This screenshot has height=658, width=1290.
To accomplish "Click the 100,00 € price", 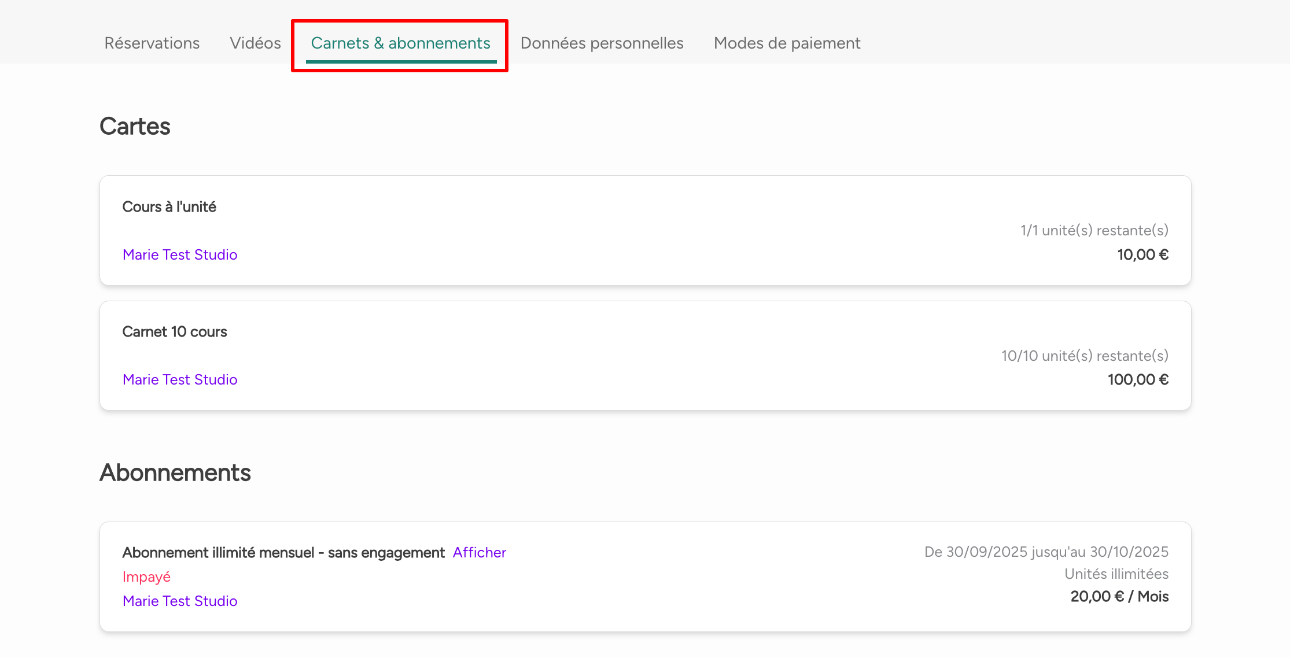I will (1138, 380).
